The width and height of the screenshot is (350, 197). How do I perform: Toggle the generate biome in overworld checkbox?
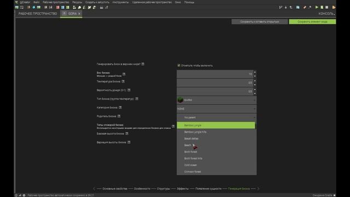(x=179, y=66)
